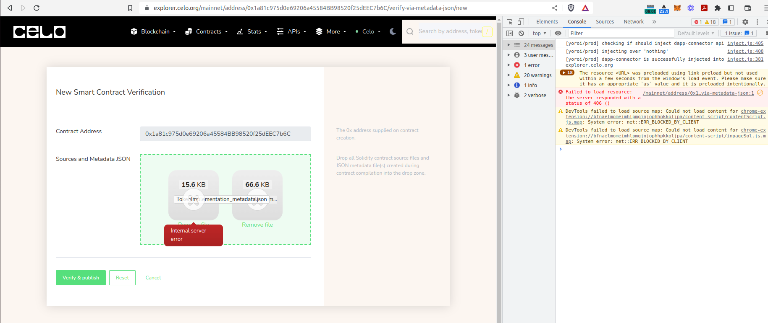Click the 1 error and 18 warnings counter

[x=705, y=22]
